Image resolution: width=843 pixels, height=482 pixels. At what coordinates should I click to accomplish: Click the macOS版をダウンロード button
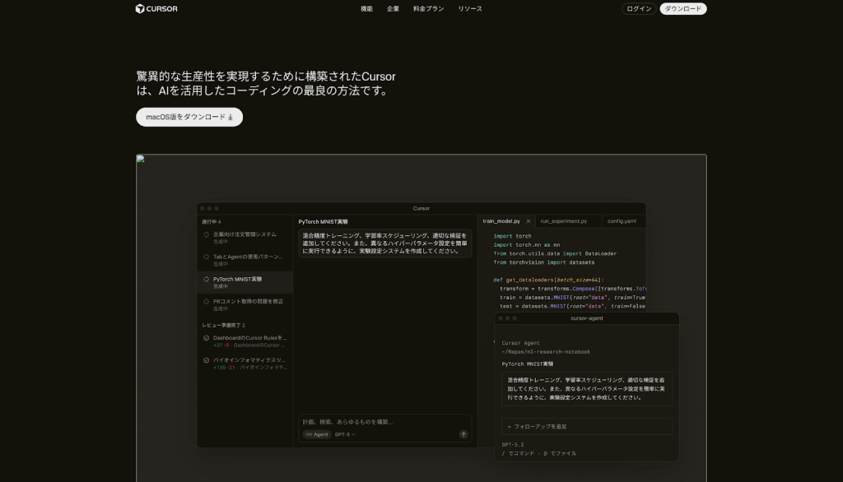pyautogui.click(x=189, y=117)
